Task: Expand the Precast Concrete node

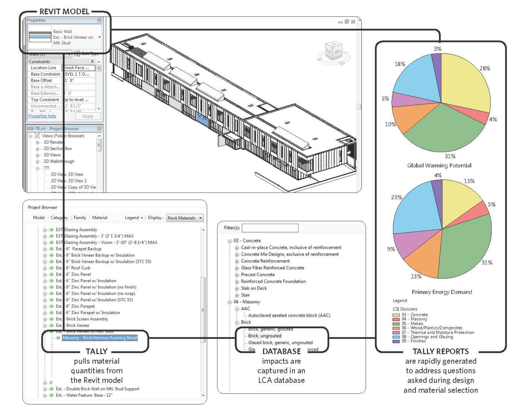Action: coord(237,275)
